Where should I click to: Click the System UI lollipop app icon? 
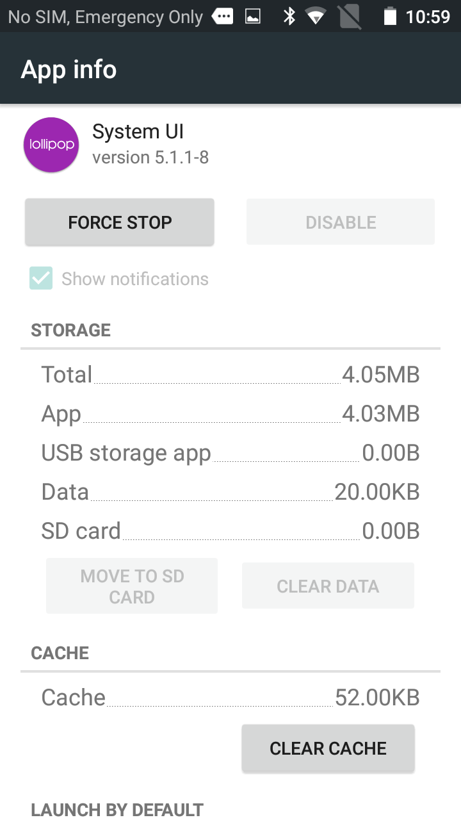pos(51,145)
